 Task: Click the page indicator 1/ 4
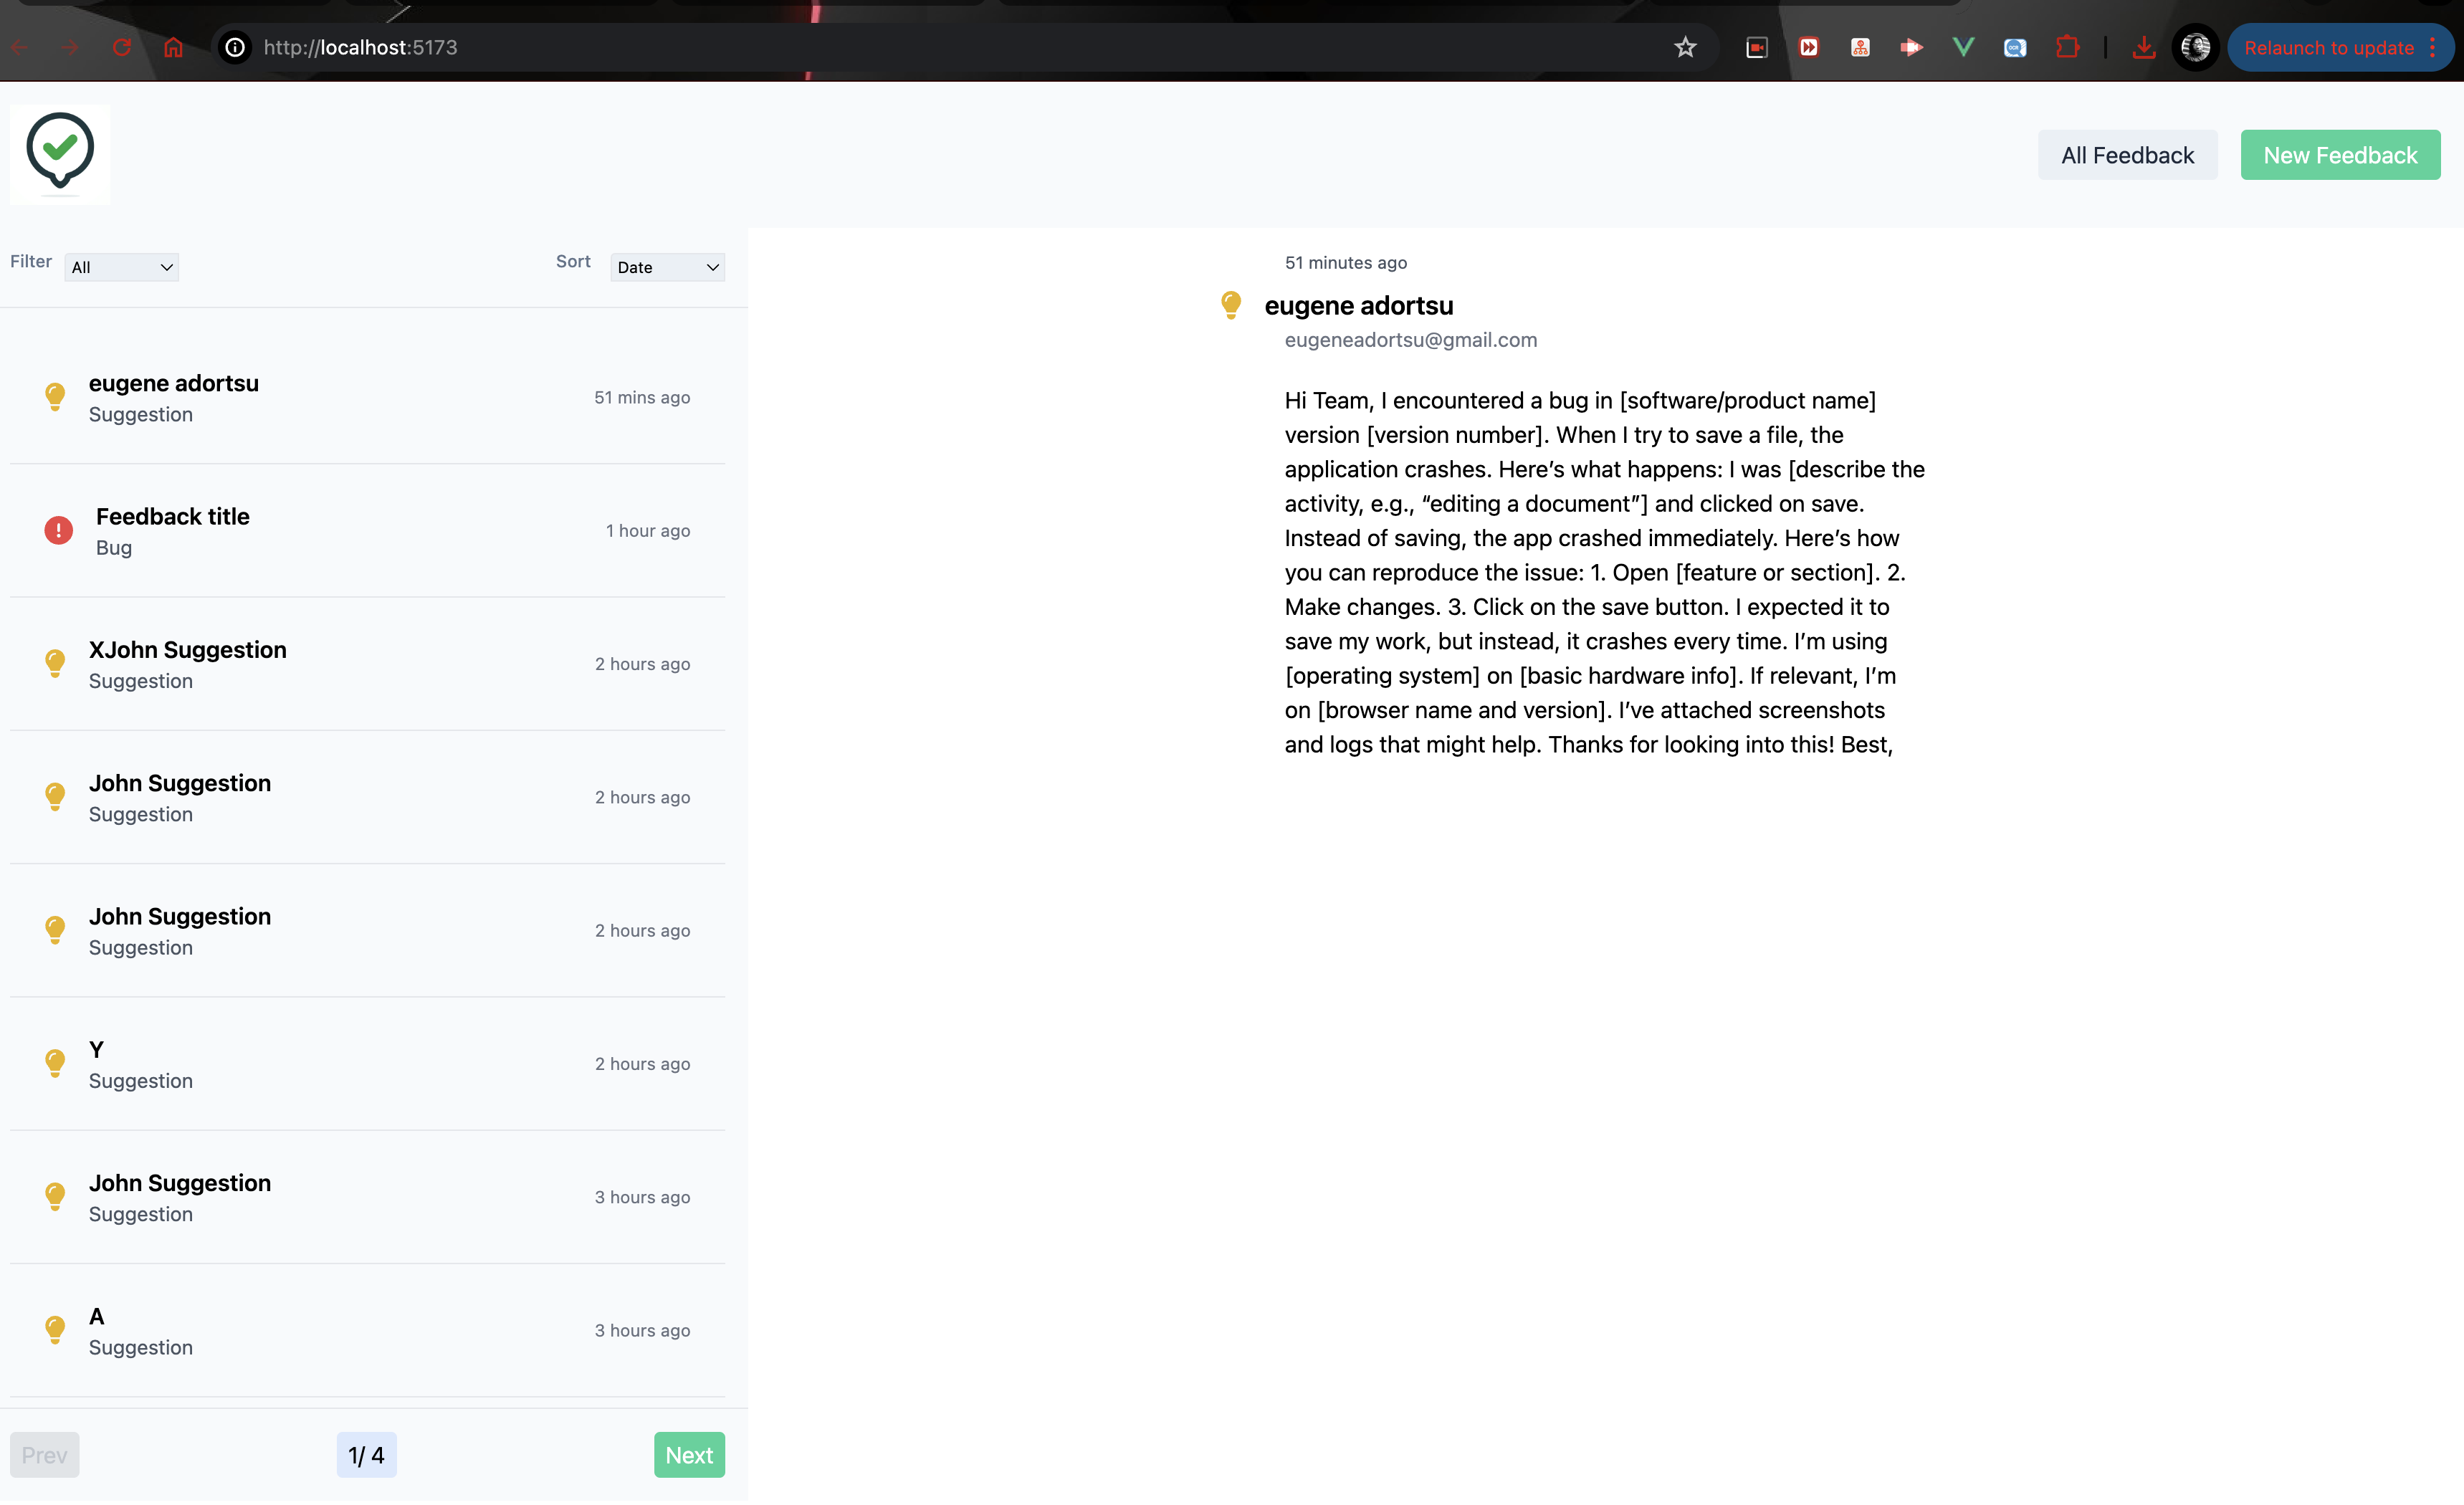pyautogui.click(x=366, y=1455)
